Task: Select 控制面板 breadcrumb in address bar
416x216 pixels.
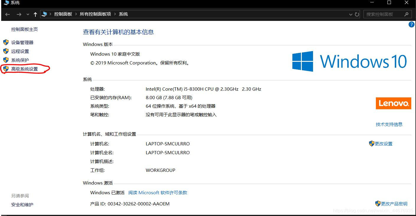Action: (x=63, y=14)
